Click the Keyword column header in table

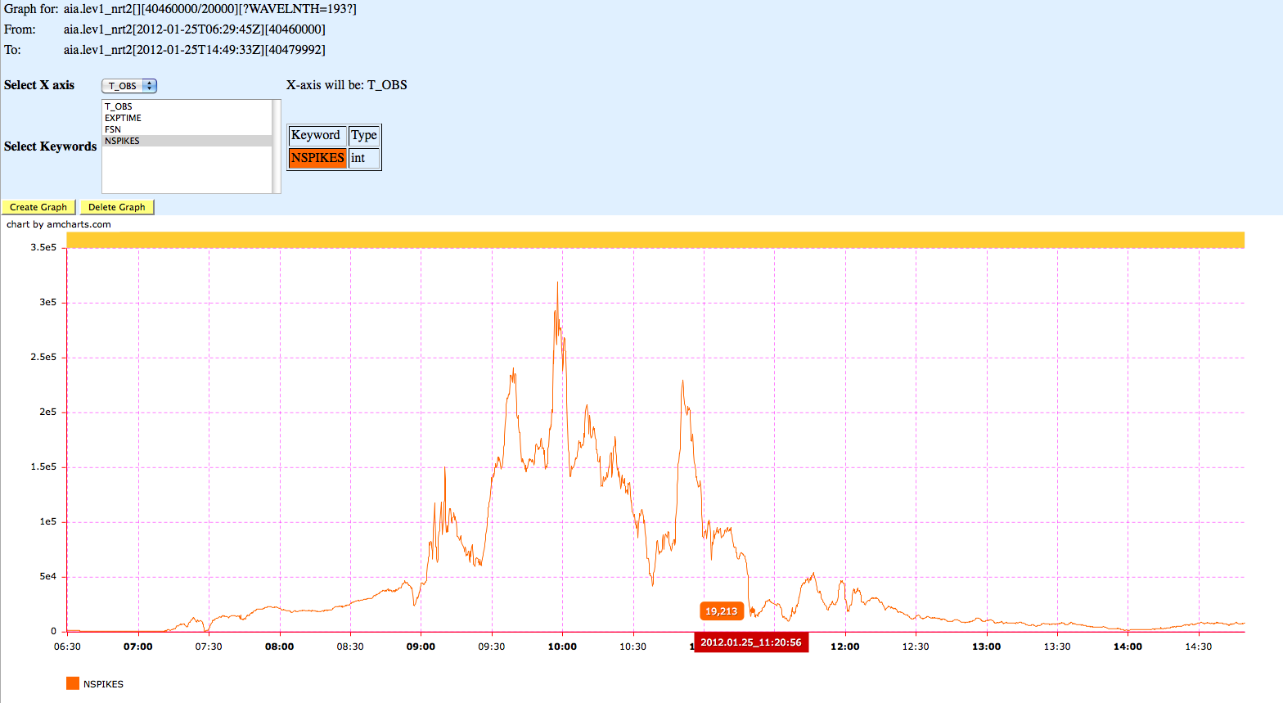[x=316, y=135]
